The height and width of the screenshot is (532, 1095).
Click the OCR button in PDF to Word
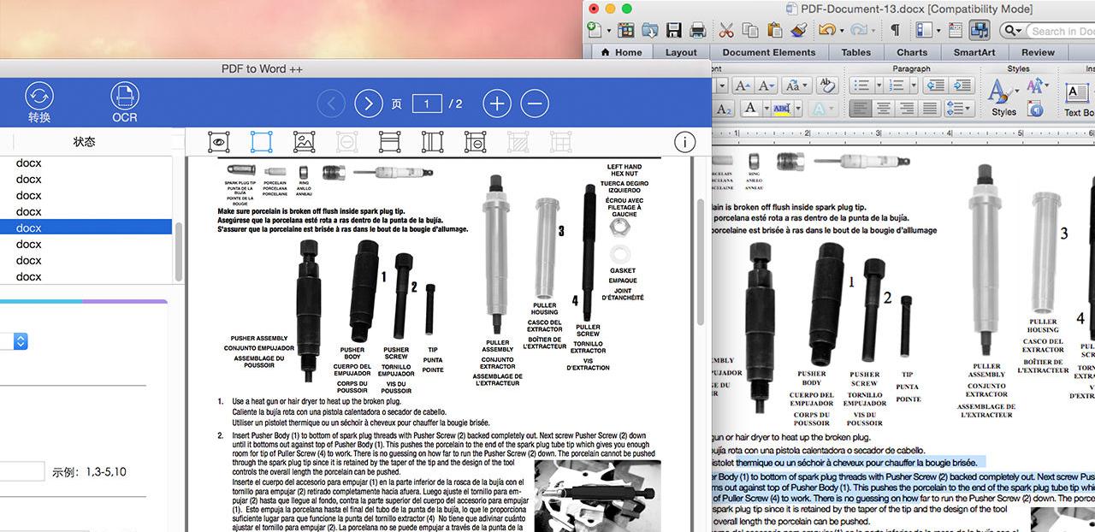125,102
